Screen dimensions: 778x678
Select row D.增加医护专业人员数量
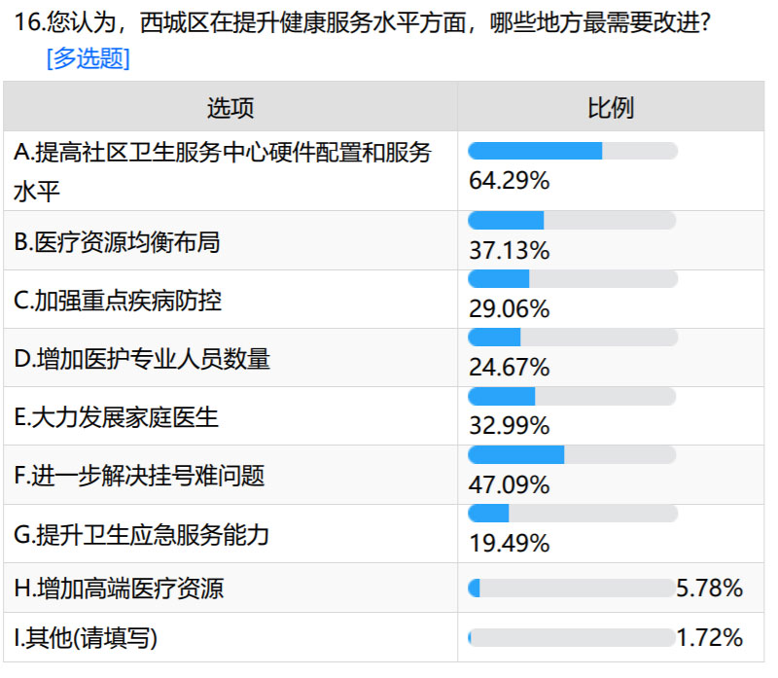point(383,358)
